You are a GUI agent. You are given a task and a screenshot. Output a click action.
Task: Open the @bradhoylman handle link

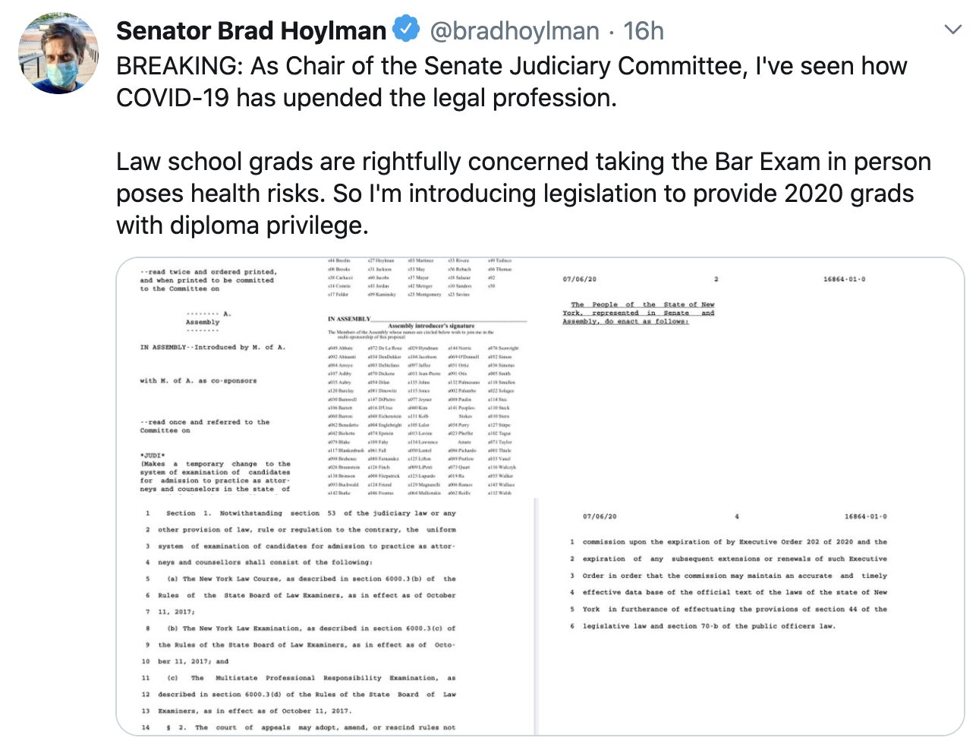tap(515, 31)
